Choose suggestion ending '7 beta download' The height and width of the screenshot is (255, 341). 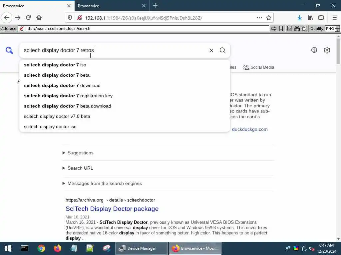pos(125,106)
